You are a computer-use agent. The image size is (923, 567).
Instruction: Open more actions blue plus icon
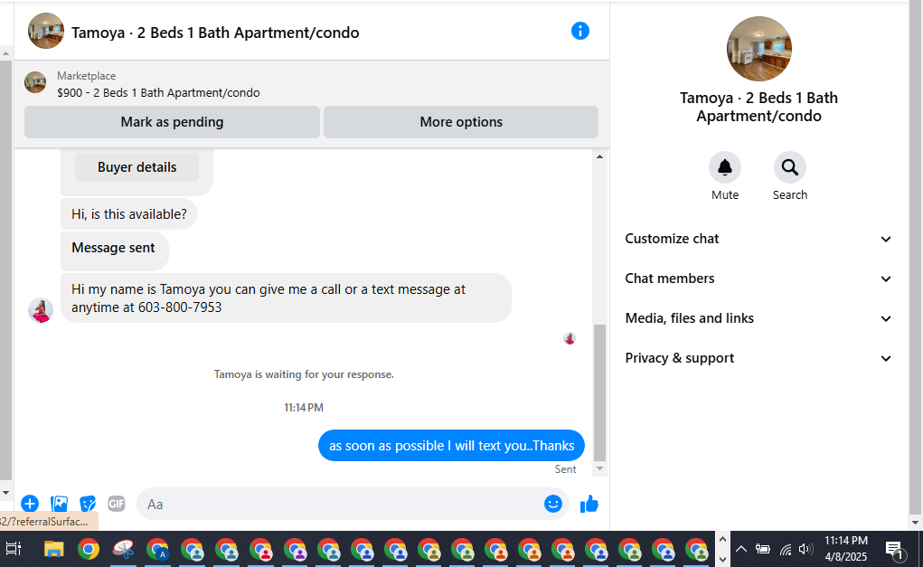(30, 504)
